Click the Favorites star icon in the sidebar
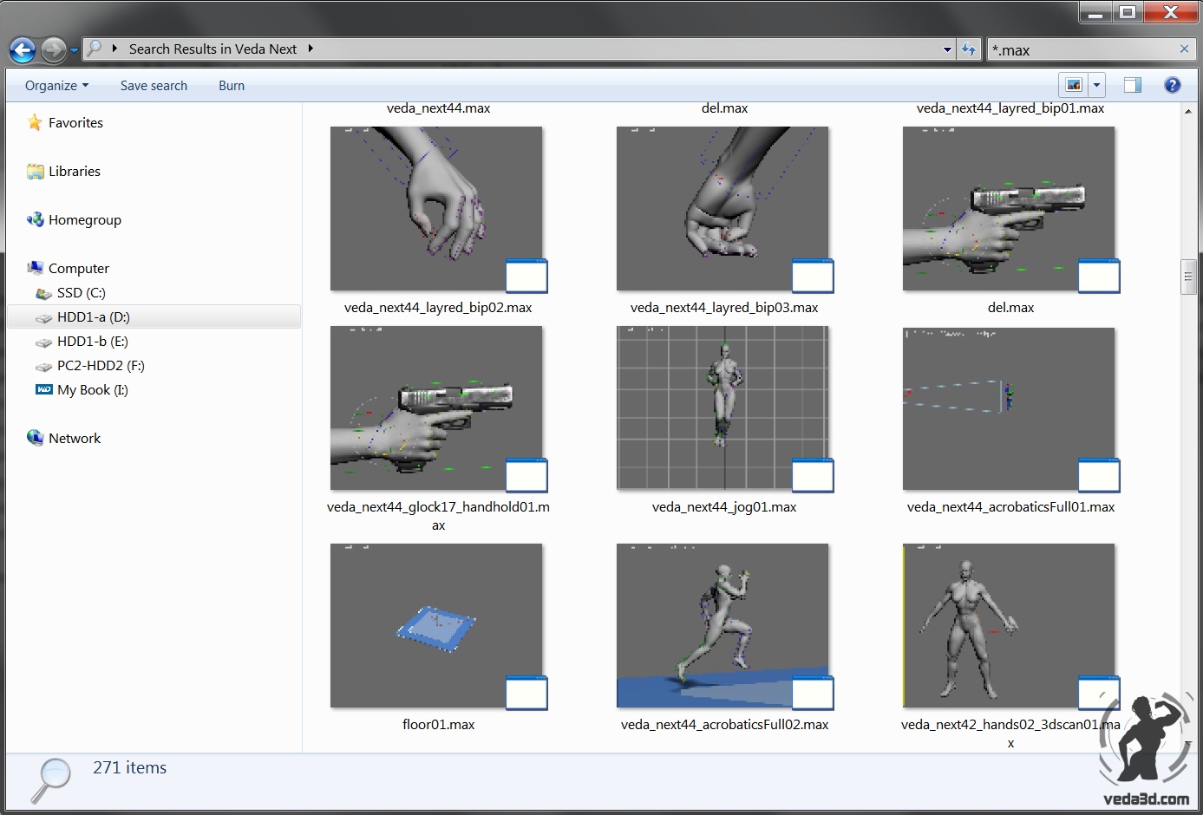Image resolution: width=1203 pixels, height=815 pixels. [x=36, y=122]
